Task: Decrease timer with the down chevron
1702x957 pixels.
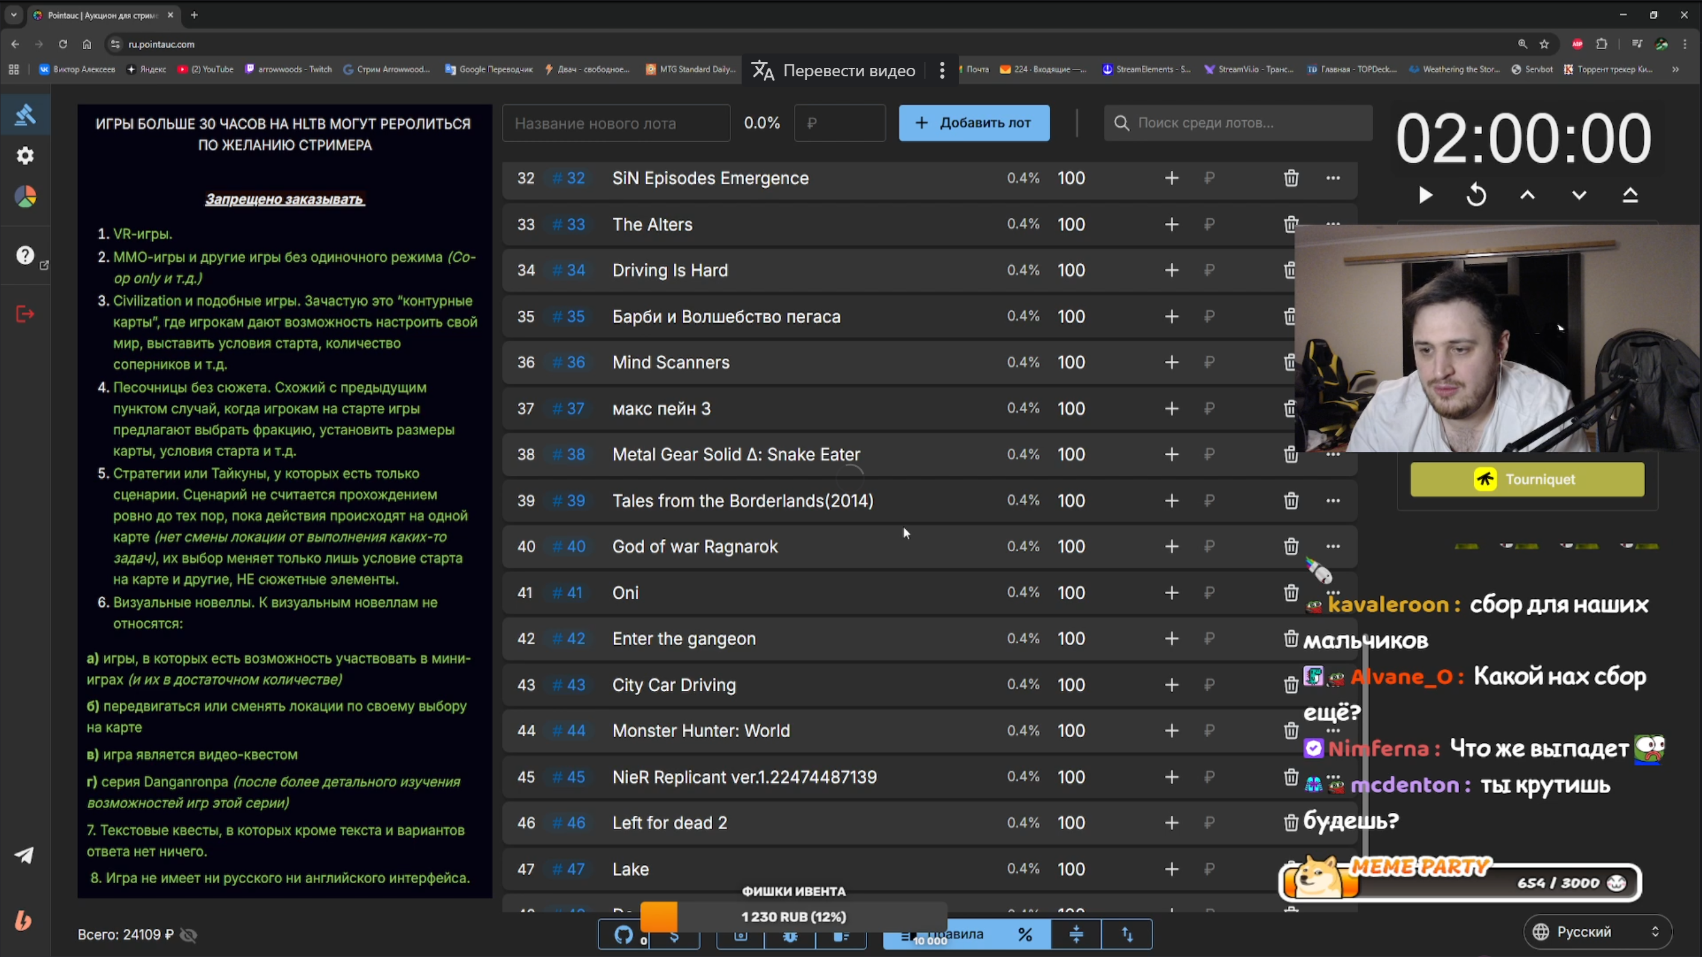Action: tap(1578, 195)
